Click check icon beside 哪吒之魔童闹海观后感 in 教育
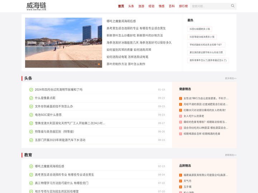This screenshot has height=193, width=258. coord(31,166)
